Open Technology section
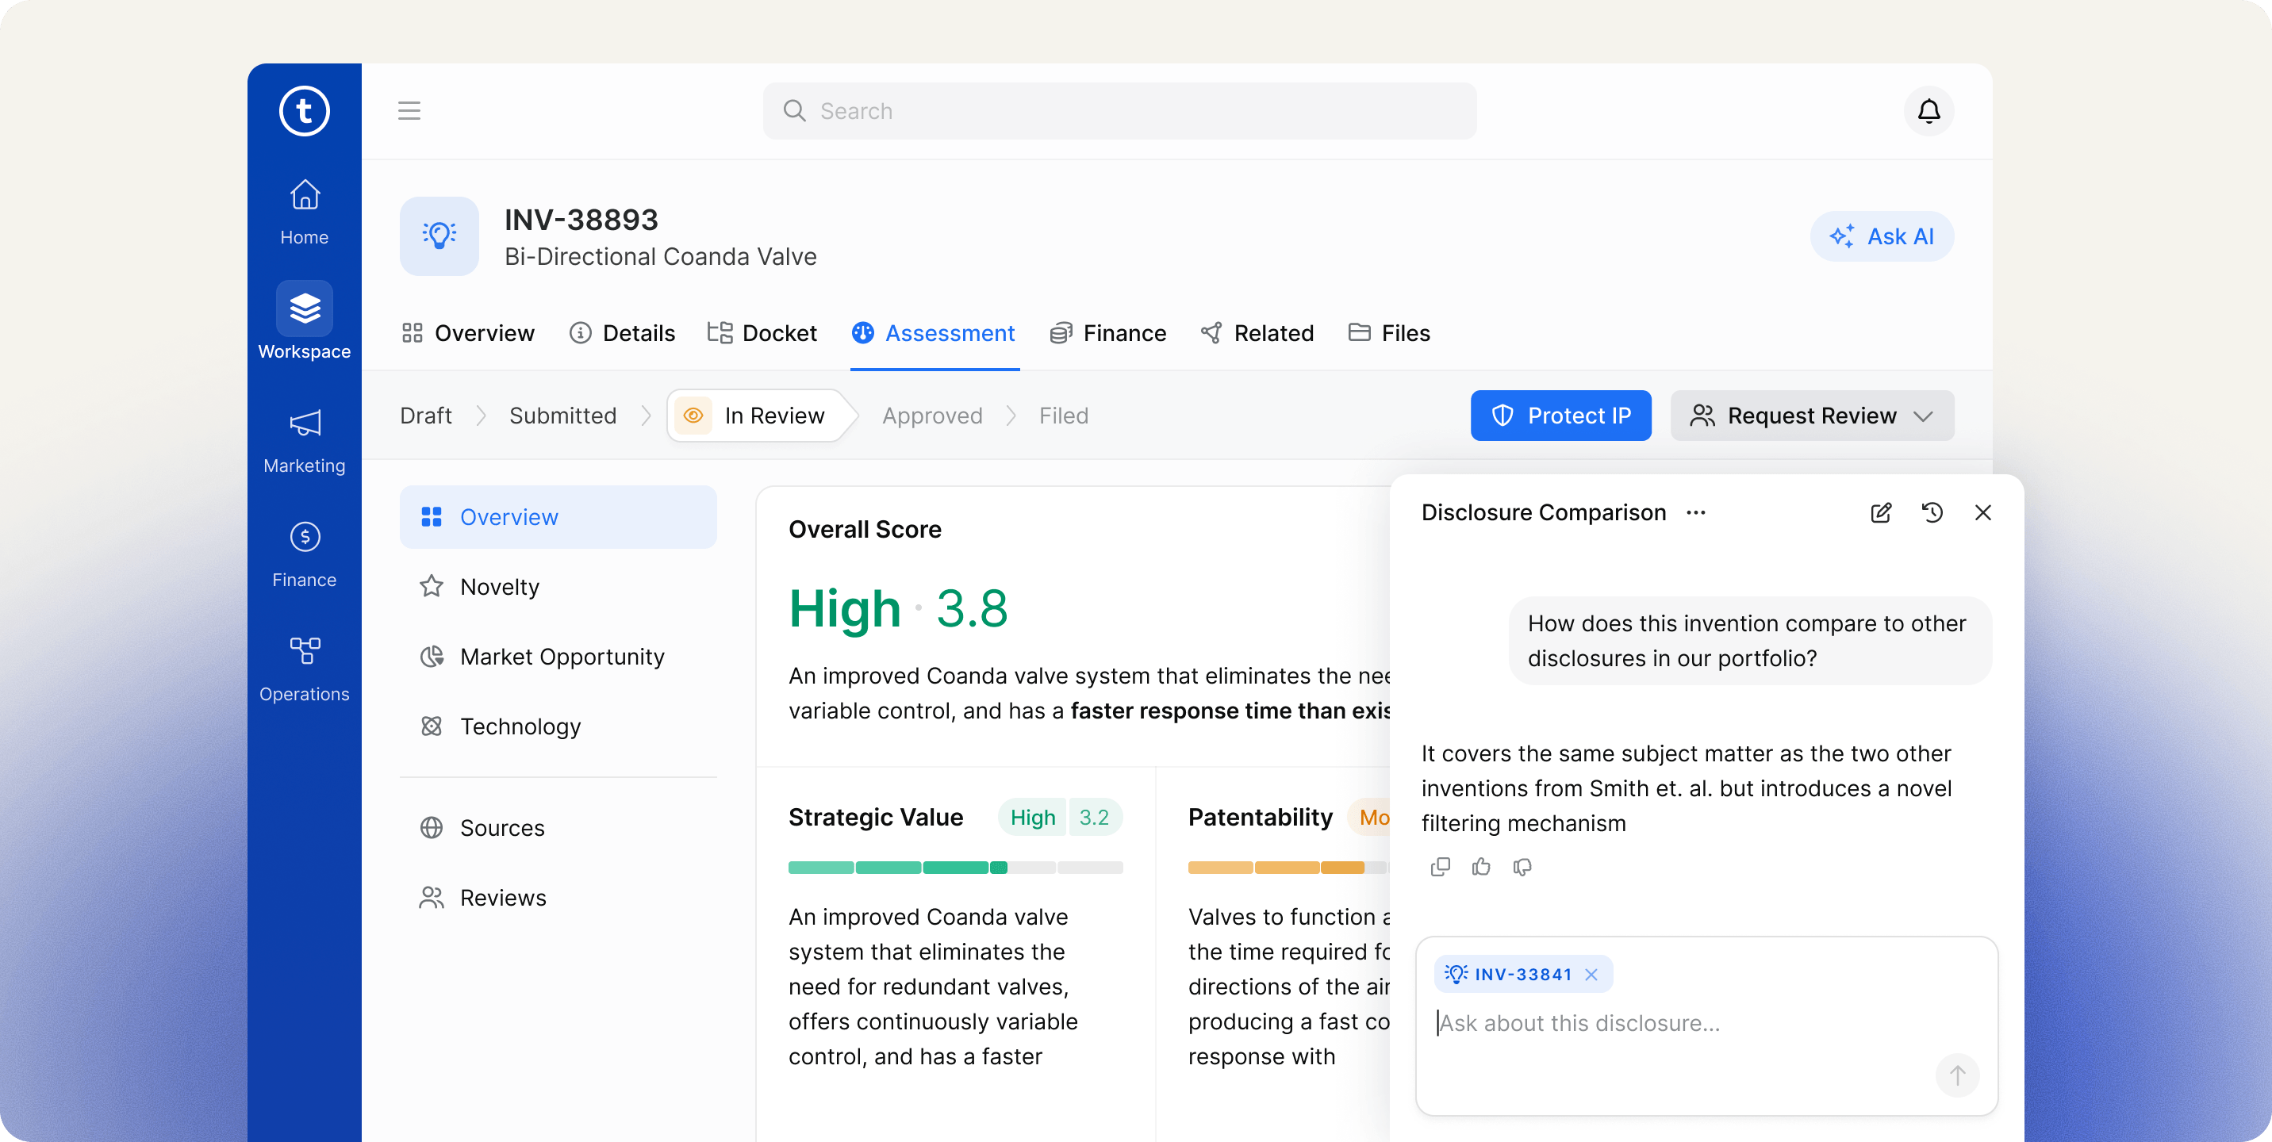2272x1142 pixels. [x=558, y=726]
